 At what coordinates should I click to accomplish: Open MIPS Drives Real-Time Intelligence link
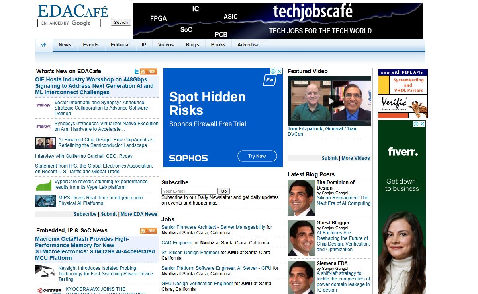pos(100,201)
